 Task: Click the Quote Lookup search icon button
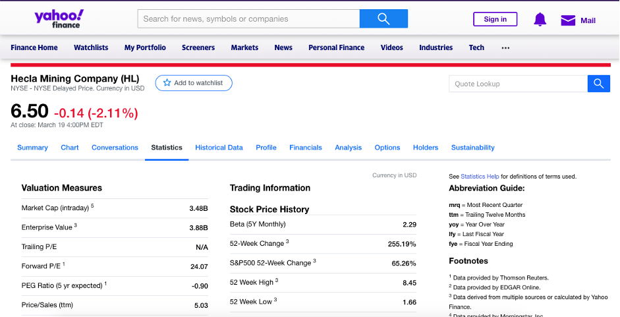coord(599,84)
